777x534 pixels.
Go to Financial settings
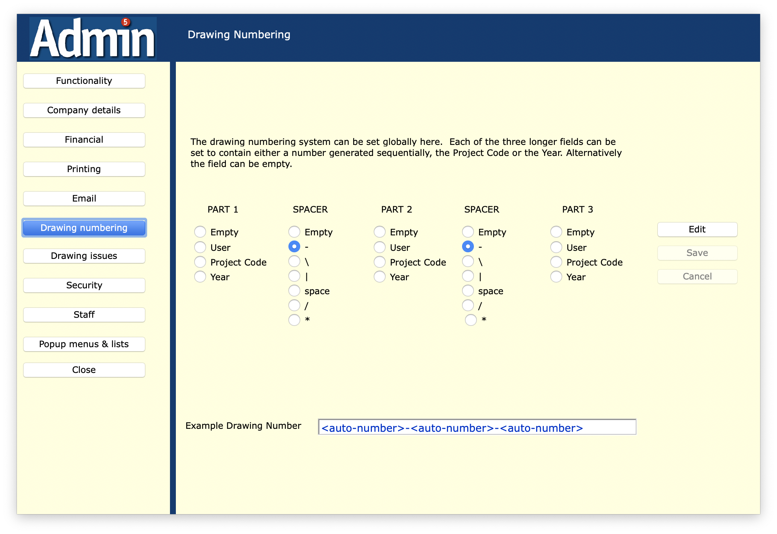(x=84, y=140)
